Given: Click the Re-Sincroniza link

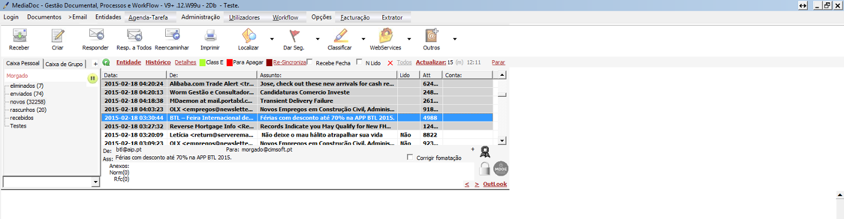Looking at the screenshot, I should pos(290,62).
